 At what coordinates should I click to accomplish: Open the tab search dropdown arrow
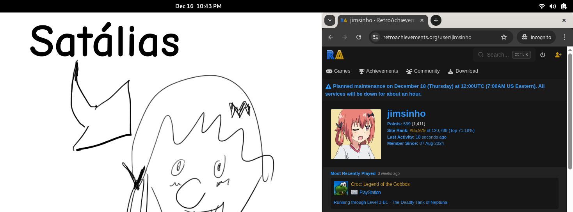(330, 20)
